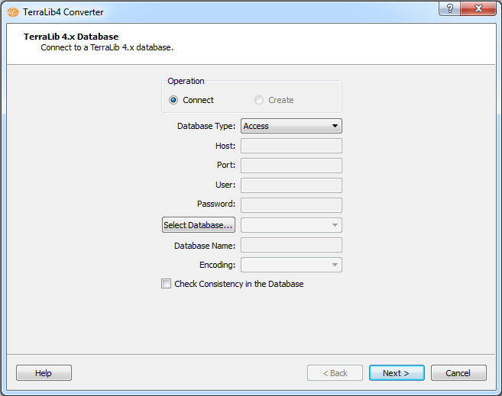Go to the next step with Next >
This screenshot has width=502, height=396.
[x=397, y=373]
